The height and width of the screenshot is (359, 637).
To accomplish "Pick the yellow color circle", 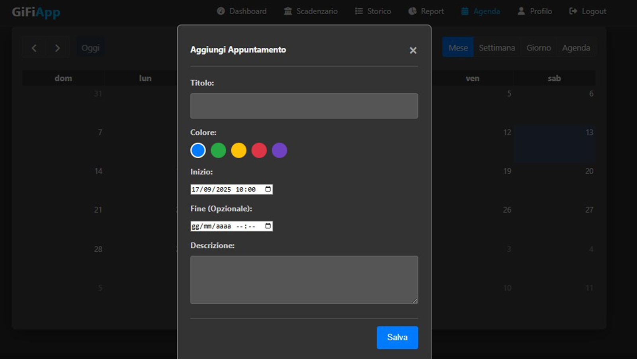I will (x=238, y=150).
